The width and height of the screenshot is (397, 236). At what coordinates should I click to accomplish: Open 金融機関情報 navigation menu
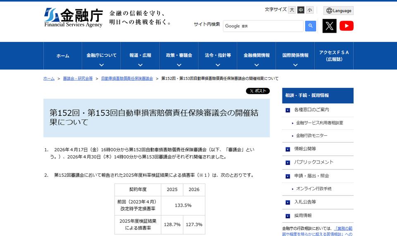[x=256, y=56]
